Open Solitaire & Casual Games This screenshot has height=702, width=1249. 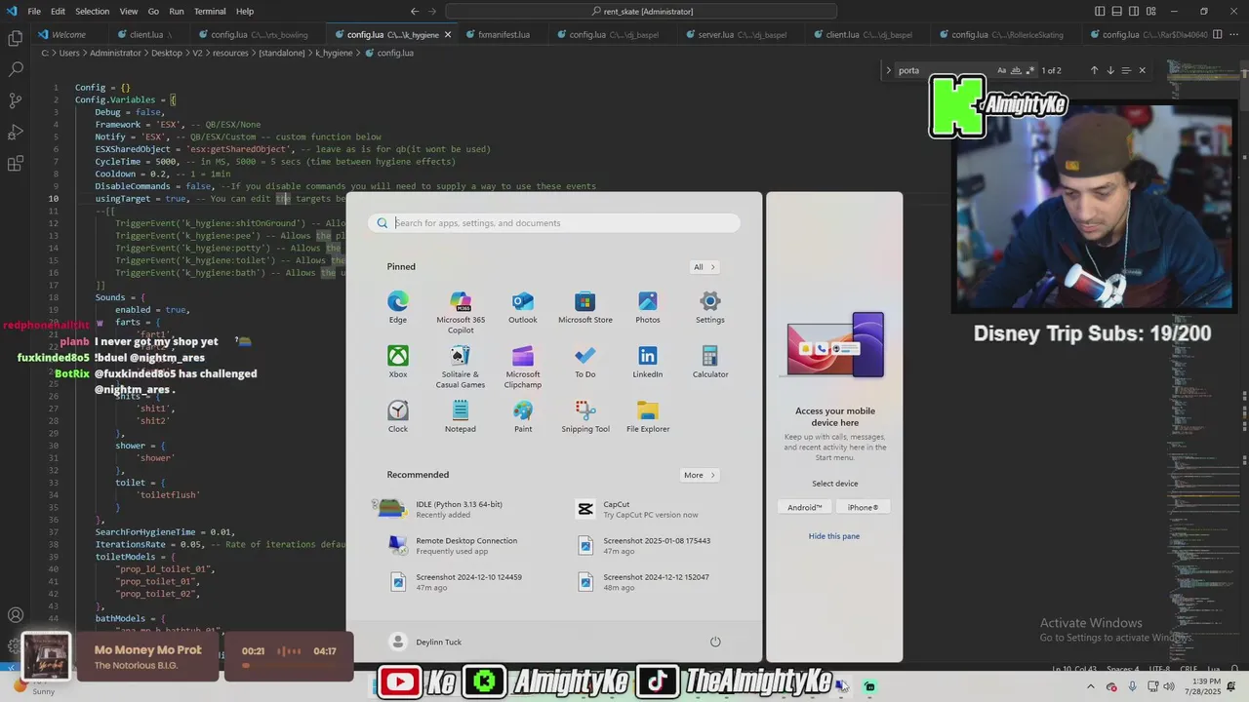click(x=460, y=367)
